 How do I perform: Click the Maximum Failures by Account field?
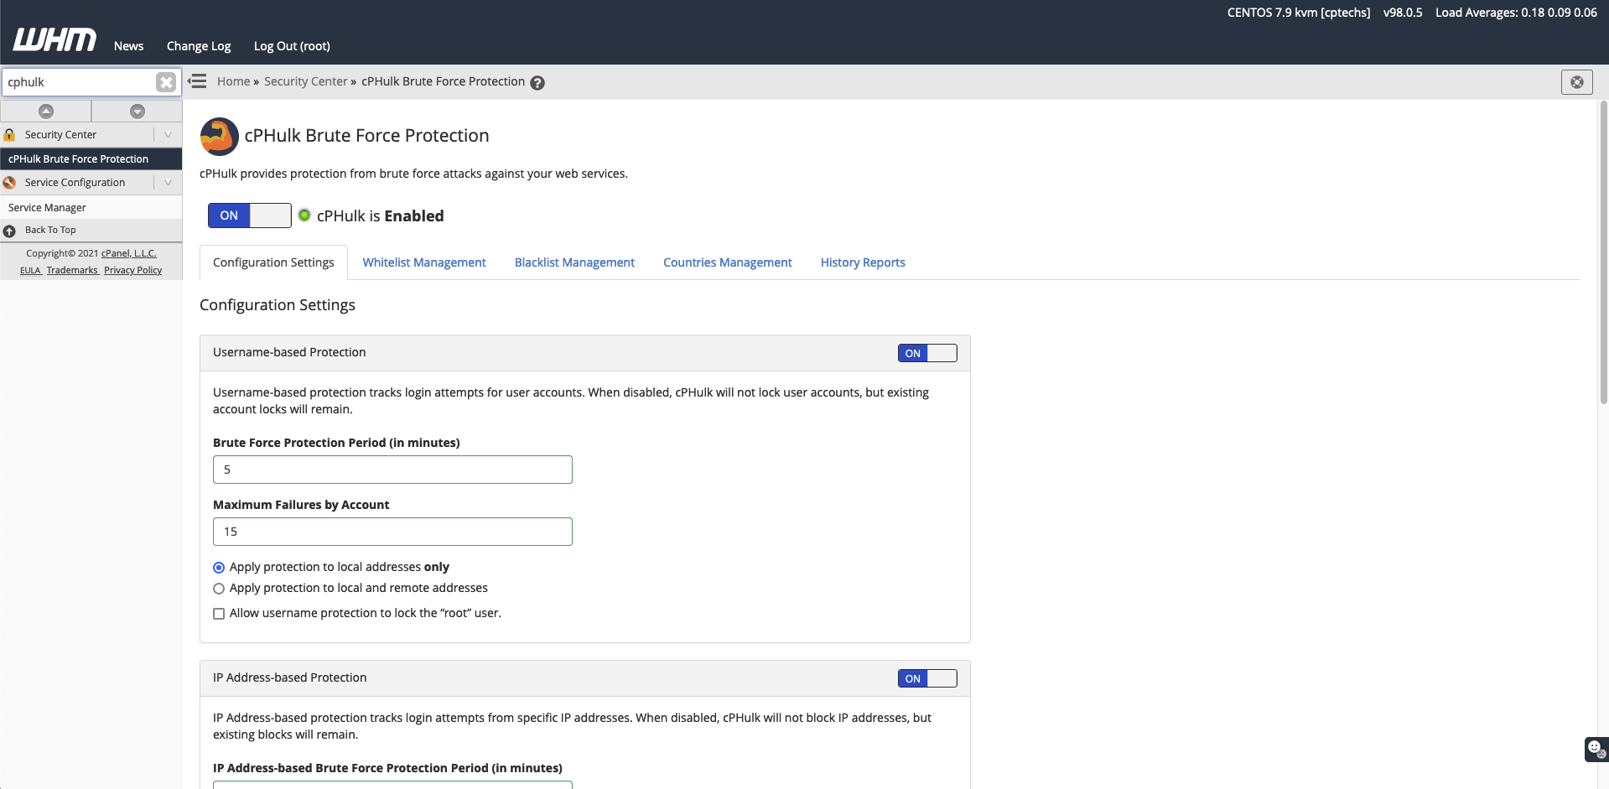392,532
